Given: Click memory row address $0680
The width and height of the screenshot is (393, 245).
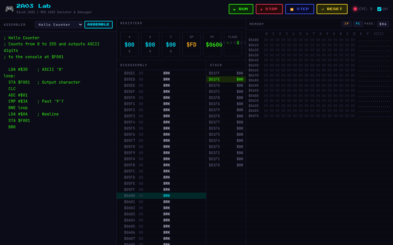Looking at the screenshot, I should tap(253, 81).
